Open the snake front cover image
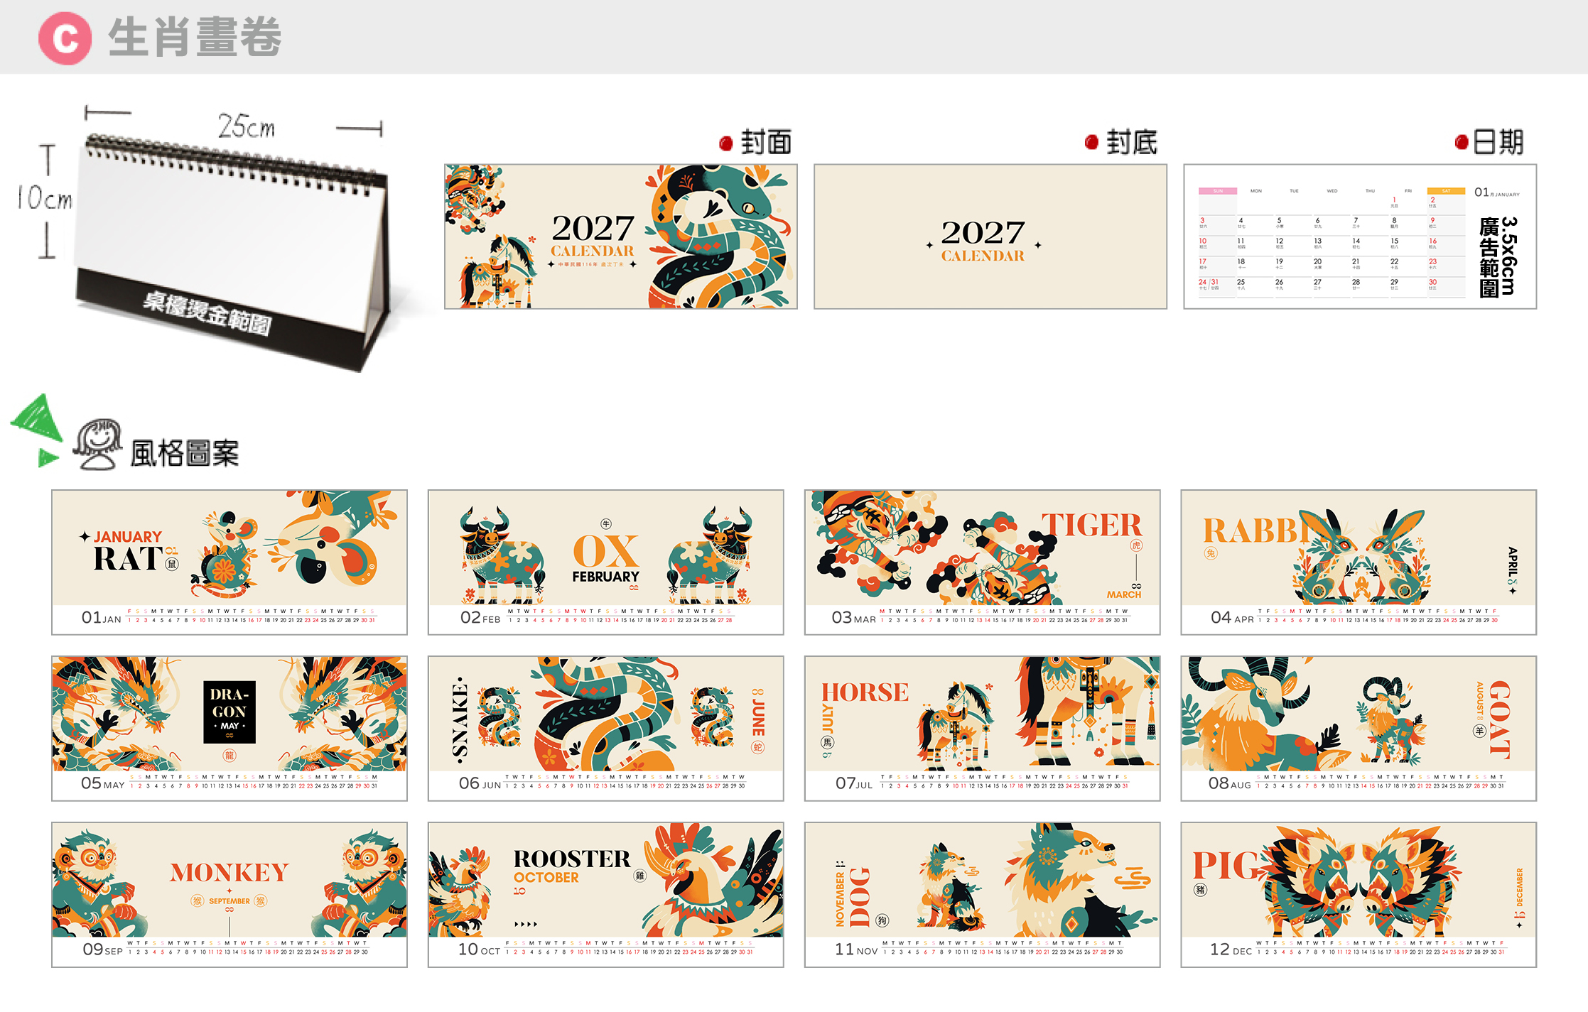The height and width of the screenshot is (1012, 1588). (621, 236)
